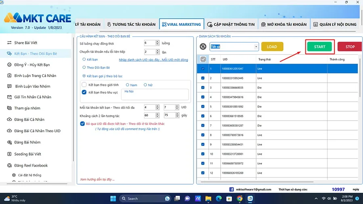Image resolution: width=363 pixels, height=204 pixels.
Task: Open the Windows Start menu
Action: tap(114, 199)
